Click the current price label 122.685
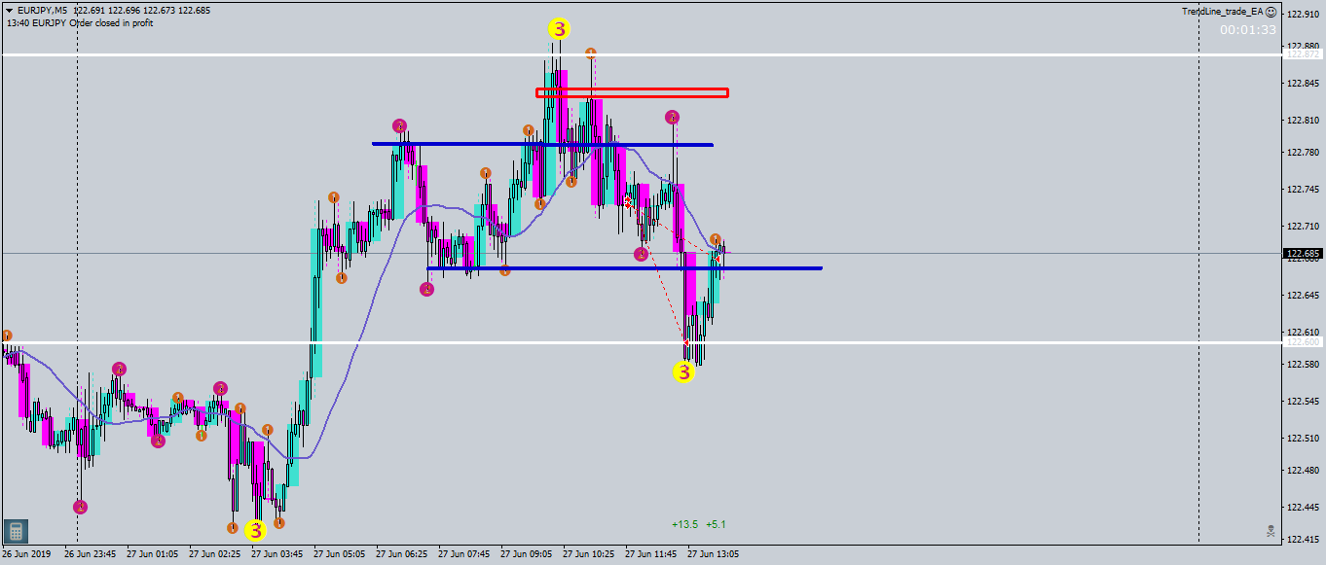1326x565 pixels. click(1304, 254)
